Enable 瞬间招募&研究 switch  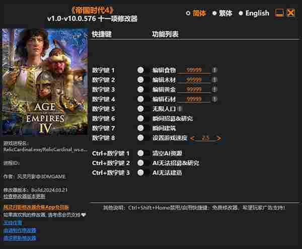(x=143, y=118)
